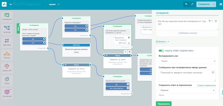
Task: Click Да button in greeting message block
Action: pos(34,39)
